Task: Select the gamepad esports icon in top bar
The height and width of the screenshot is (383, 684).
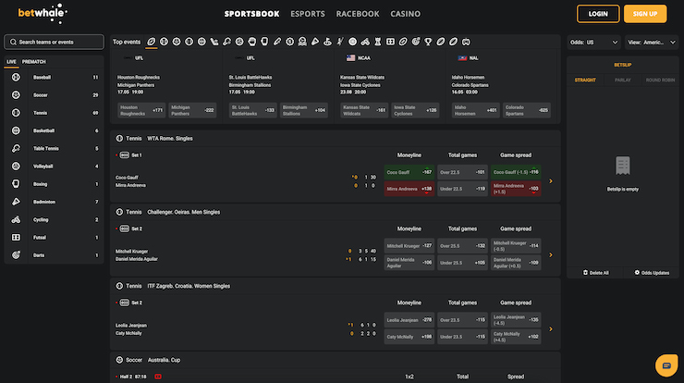Action: click(x=467, y=42)
